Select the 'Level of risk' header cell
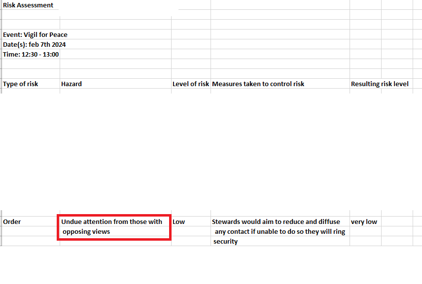The height and width of the screenshot is (284, 422). 191,84
